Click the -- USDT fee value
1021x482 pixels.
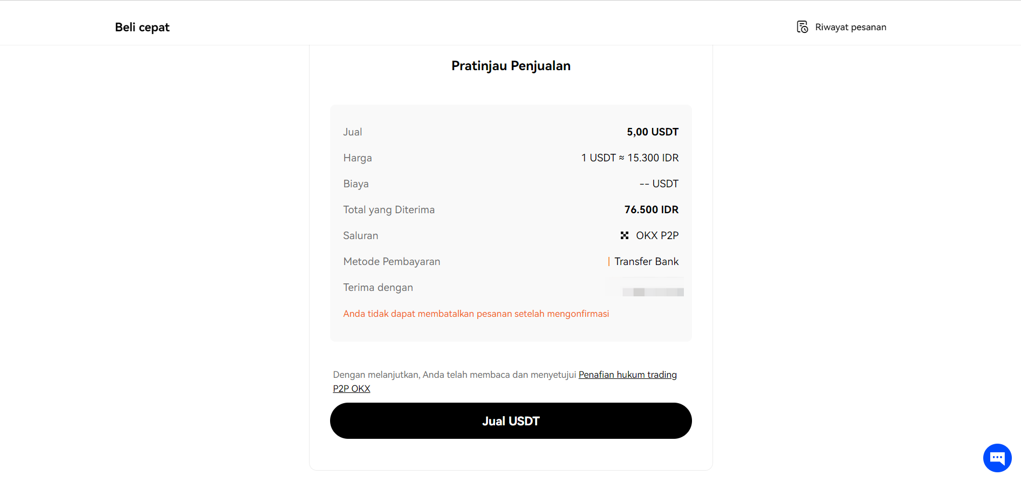[659, 184]
